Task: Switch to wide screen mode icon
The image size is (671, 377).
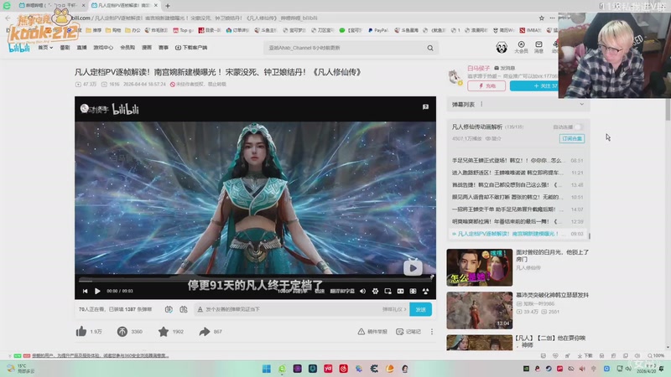Action: [401, 291]
